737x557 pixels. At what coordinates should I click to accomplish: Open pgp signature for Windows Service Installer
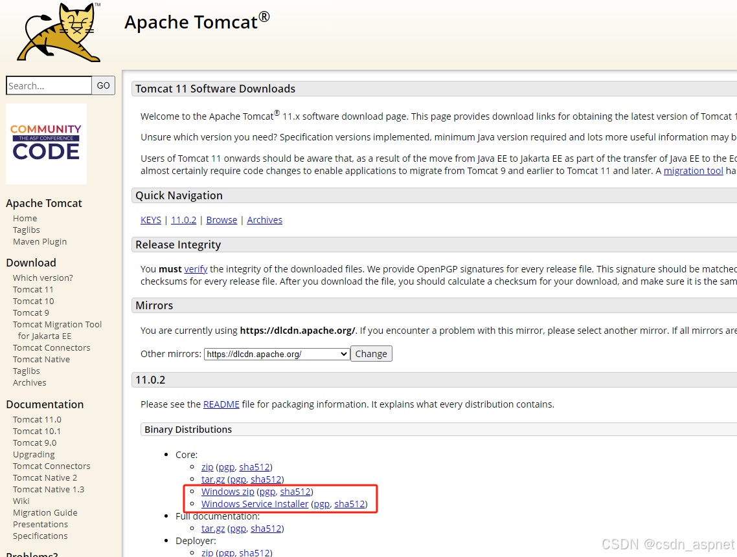tap(321, 505)
